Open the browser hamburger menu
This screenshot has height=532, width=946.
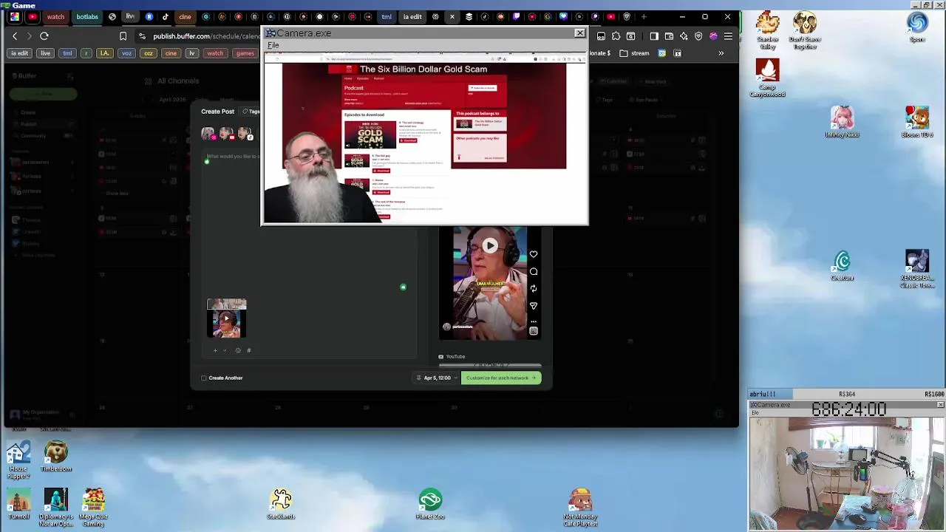pos(728,36)
